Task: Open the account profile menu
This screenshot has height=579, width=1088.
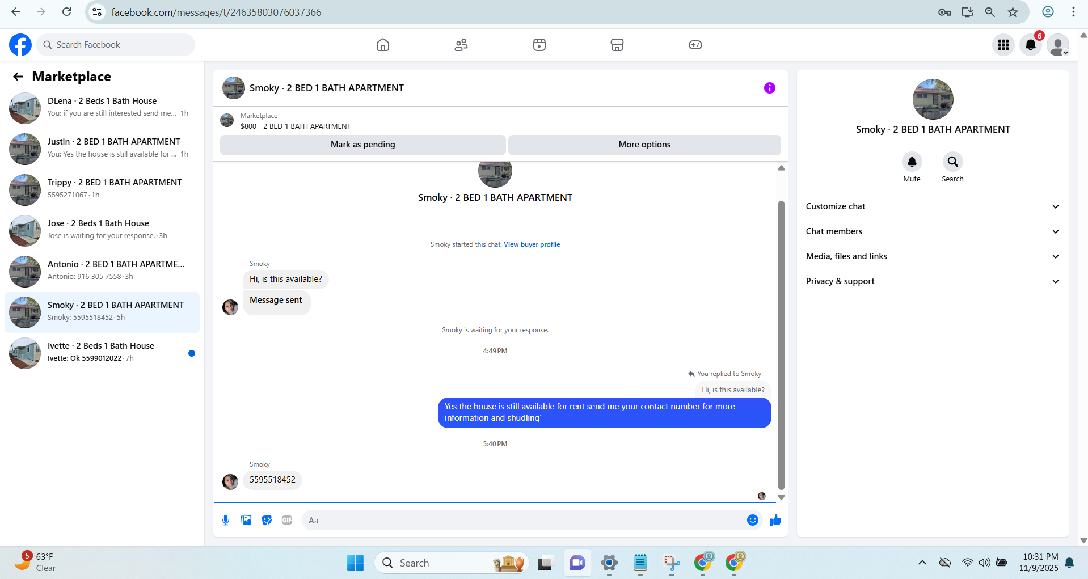Action: (x=1058, y=45)
